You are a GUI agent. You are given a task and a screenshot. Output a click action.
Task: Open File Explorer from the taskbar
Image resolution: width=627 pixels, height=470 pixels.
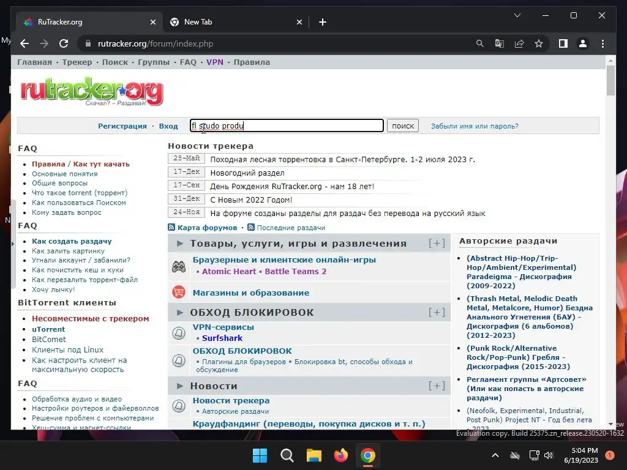pos(314,455)
